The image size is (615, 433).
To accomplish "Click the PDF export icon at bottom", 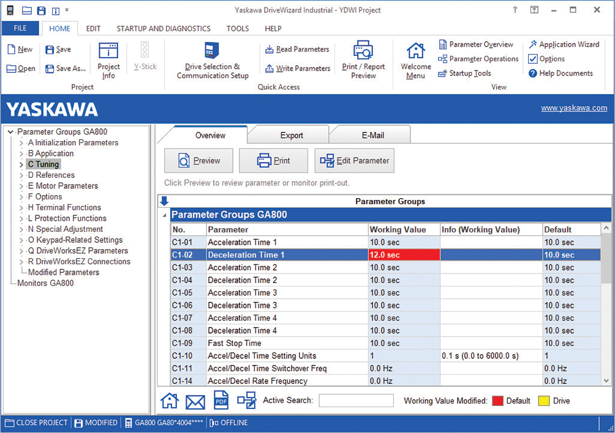I will click(x=221, y=400).
